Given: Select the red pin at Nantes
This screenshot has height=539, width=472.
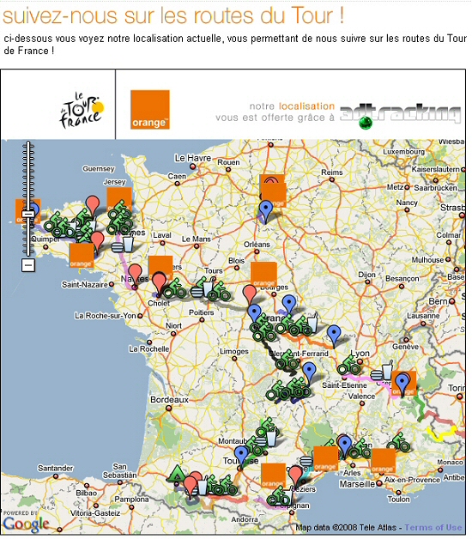Looking at the screenshot, I should (135, 276).
